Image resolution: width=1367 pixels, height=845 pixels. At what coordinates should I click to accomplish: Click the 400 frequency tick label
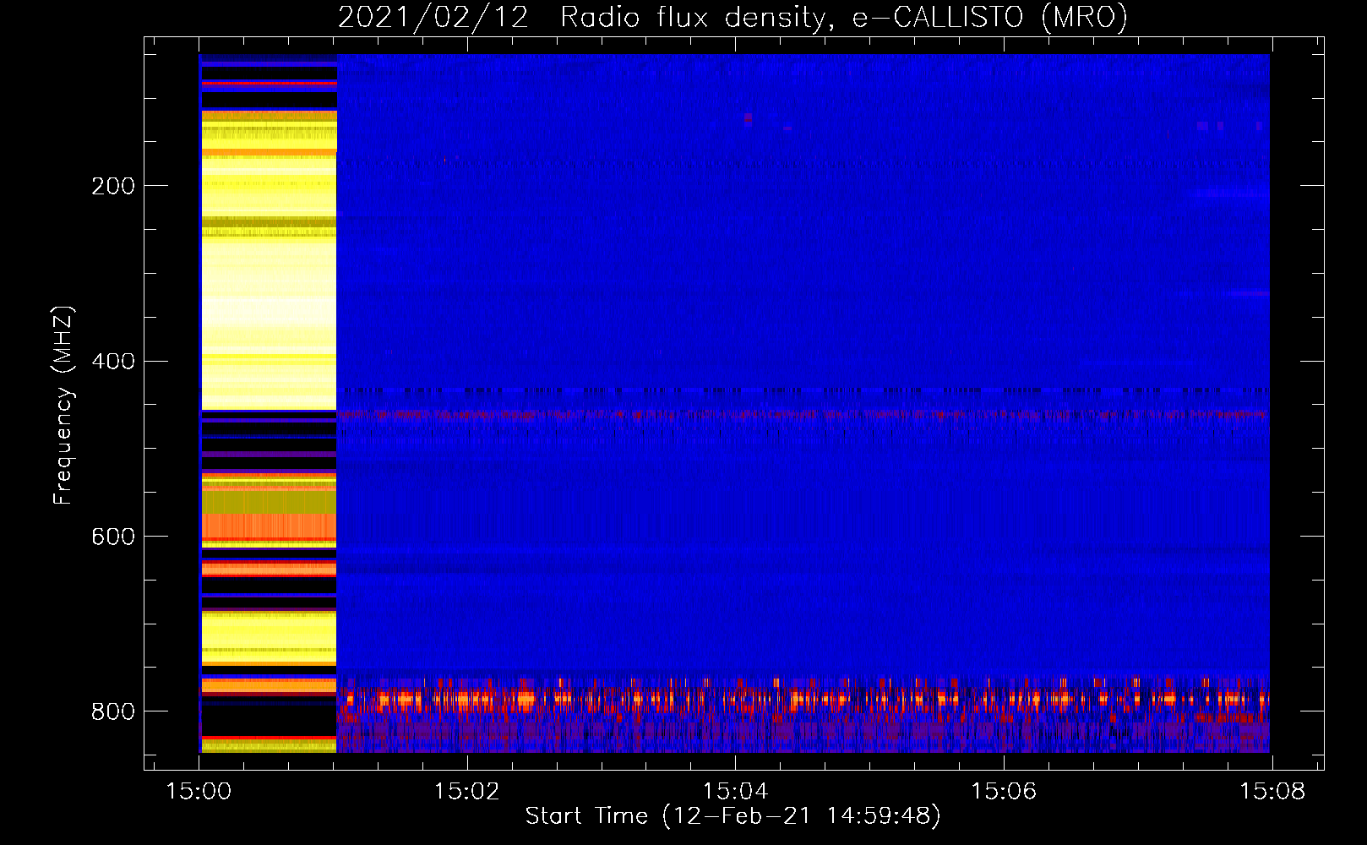point(113,362)
